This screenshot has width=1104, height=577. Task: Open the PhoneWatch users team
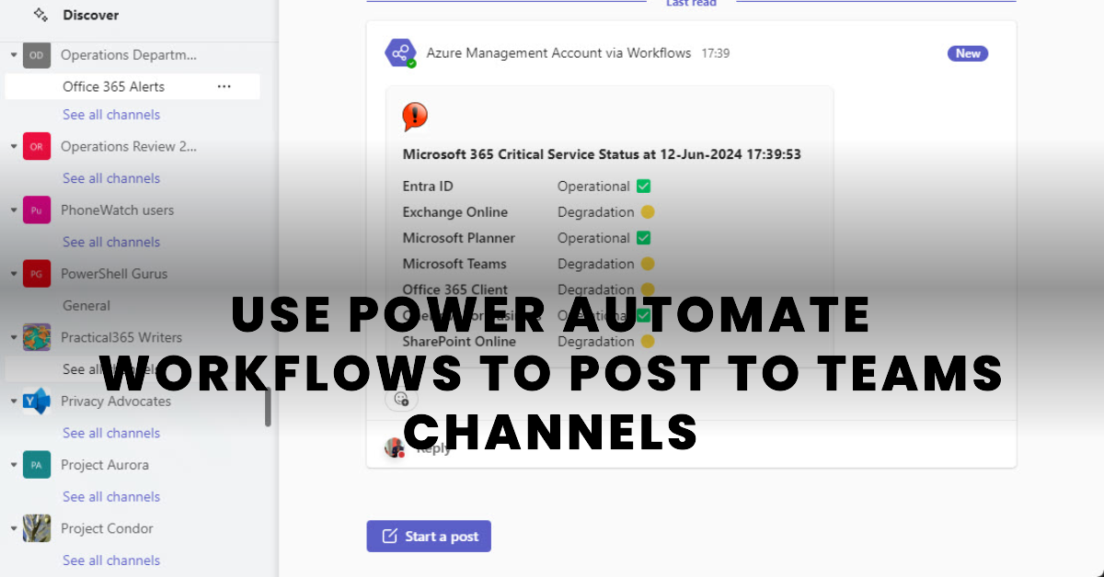pyautogui.click(x=117, y=210)
